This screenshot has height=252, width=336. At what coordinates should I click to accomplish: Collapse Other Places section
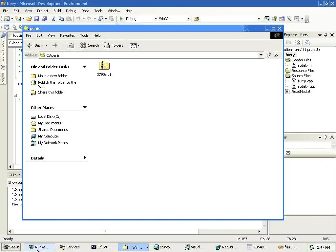tap(85, 107)
